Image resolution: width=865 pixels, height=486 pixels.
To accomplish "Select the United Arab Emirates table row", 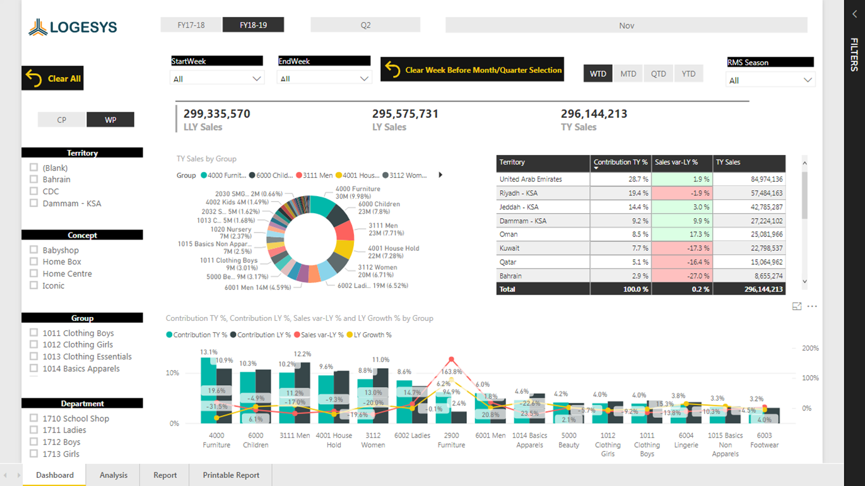I will click(x=641, y=179).
